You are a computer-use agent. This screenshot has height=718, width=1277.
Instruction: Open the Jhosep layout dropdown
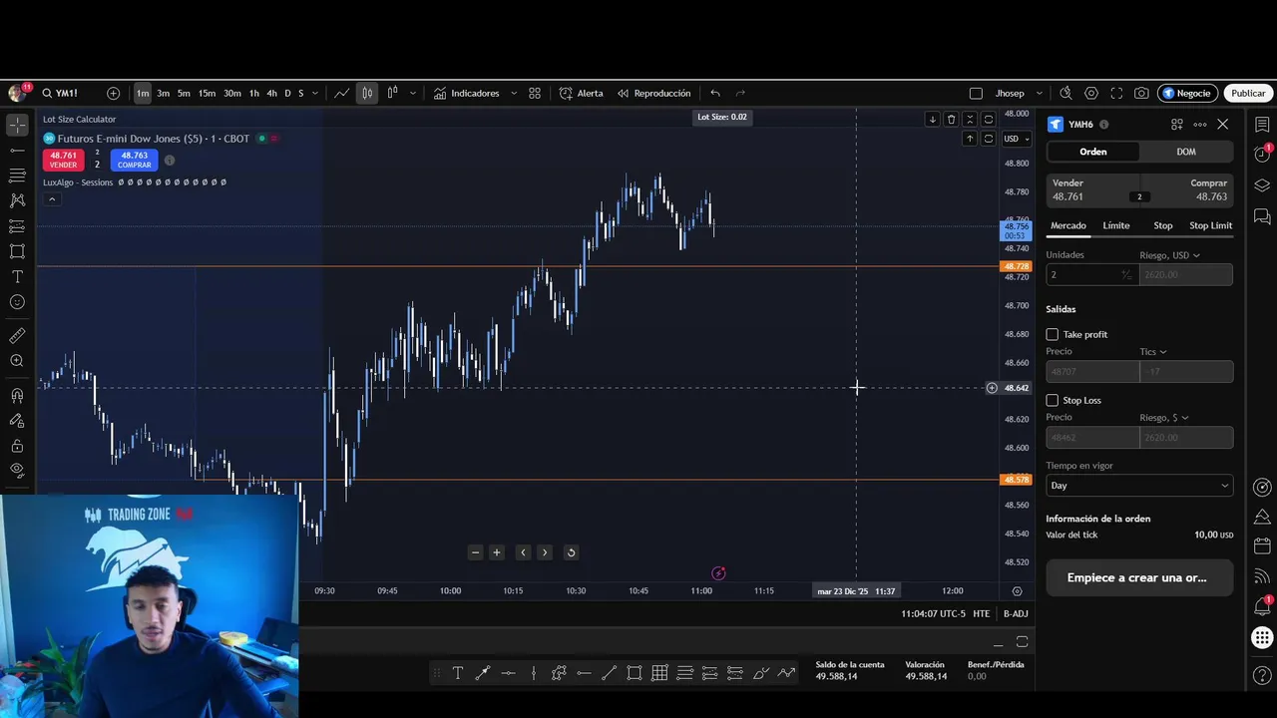tap(1019, 93)
